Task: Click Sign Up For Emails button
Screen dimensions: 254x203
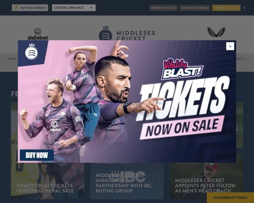Action: click(x=195, y=8)
